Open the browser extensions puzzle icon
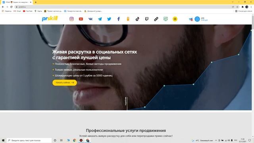This screenshot has width=254, height=143. tap(242, 7)
